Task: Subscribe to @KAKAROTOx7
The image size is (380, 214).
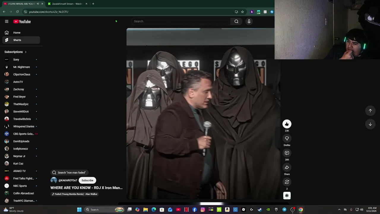Action: coord(87,180)
